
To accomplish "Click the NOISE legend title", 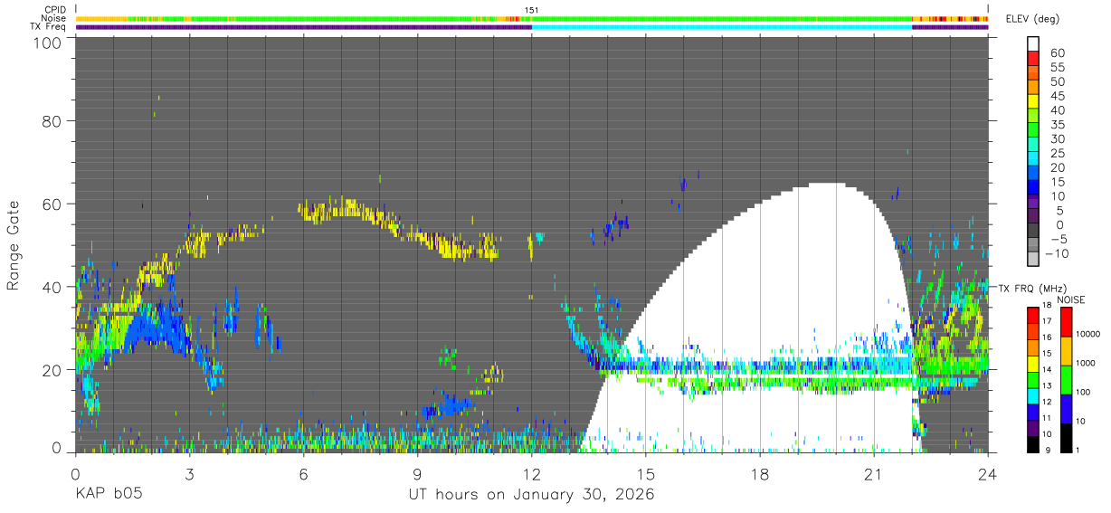I will [x=1072, y=299].
